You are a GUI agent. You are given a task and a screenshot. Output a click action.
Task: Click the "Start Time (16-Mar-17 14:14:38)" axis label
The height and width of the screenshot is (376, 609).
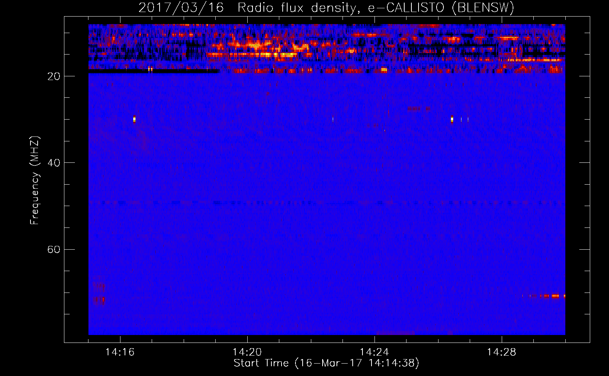pyautogui.click(x=326, y=363)
